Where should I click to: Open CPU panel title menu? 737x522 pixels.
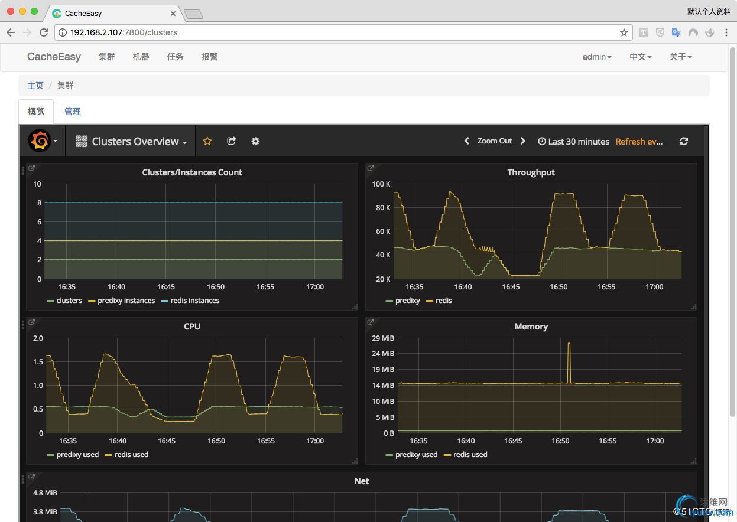click(x=192, y=327)
